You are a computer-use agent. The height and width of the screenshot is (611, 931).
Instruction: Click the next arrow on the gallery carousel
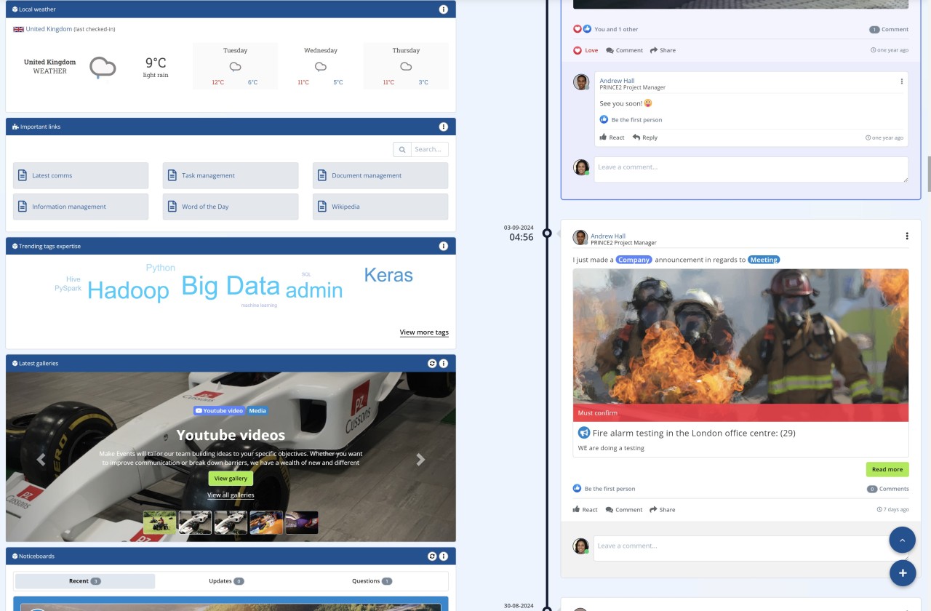[x=420, y=459]
